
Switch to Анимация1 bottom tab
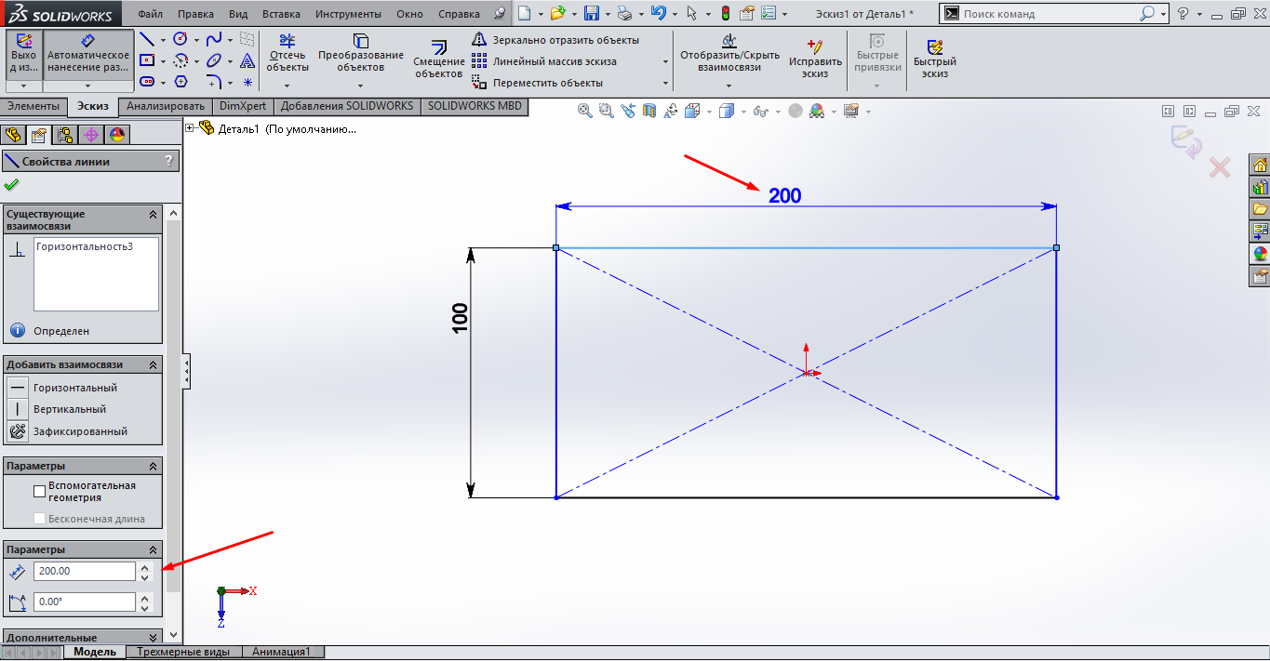281,652
